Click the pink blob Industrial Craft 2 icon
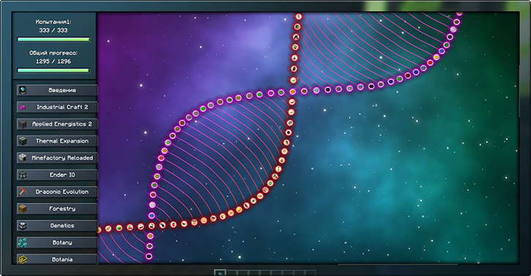Viewport: 531px width, 276px height. pyautogui.click(x=23, y=108)
